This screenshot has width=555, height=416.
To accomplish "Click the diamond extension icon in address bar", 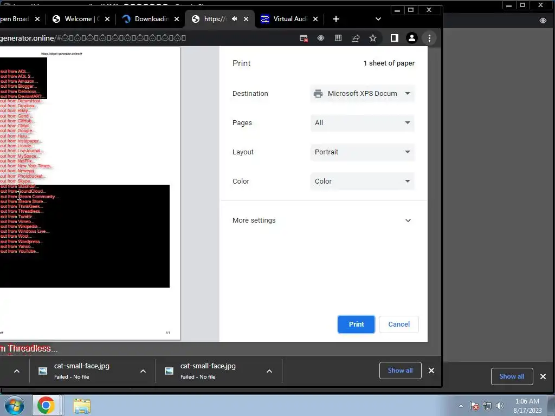I will point(321,38).
